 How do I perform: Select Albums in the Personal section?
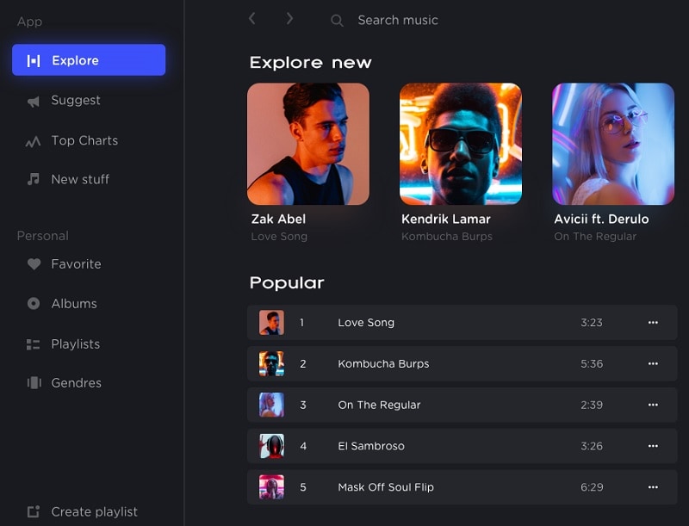(74, 303)
